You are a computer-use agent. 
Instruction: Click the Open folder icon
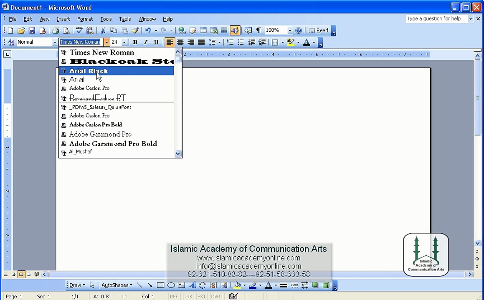tap(21, 30)
